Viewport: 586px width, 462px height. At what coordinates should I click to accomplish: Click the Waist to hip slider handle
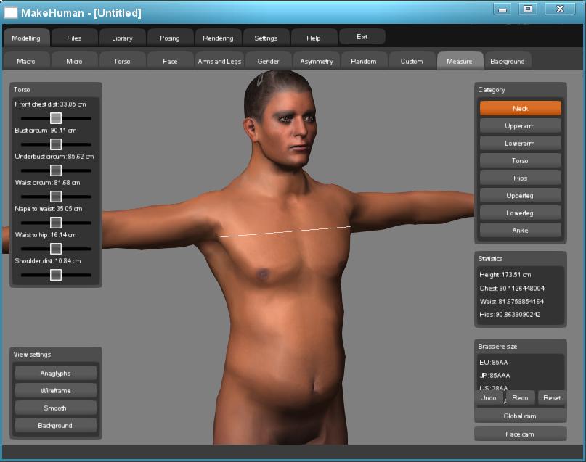(x=56, y=249)
